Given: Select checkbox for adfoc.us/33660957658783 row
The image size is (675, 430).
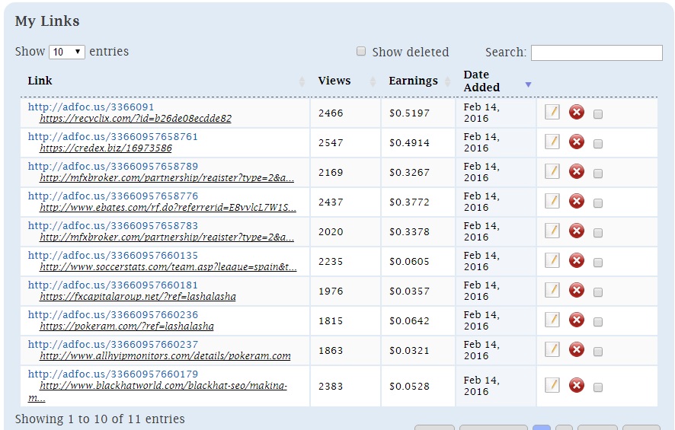Looking at the screenshot, I should [598, 232].
